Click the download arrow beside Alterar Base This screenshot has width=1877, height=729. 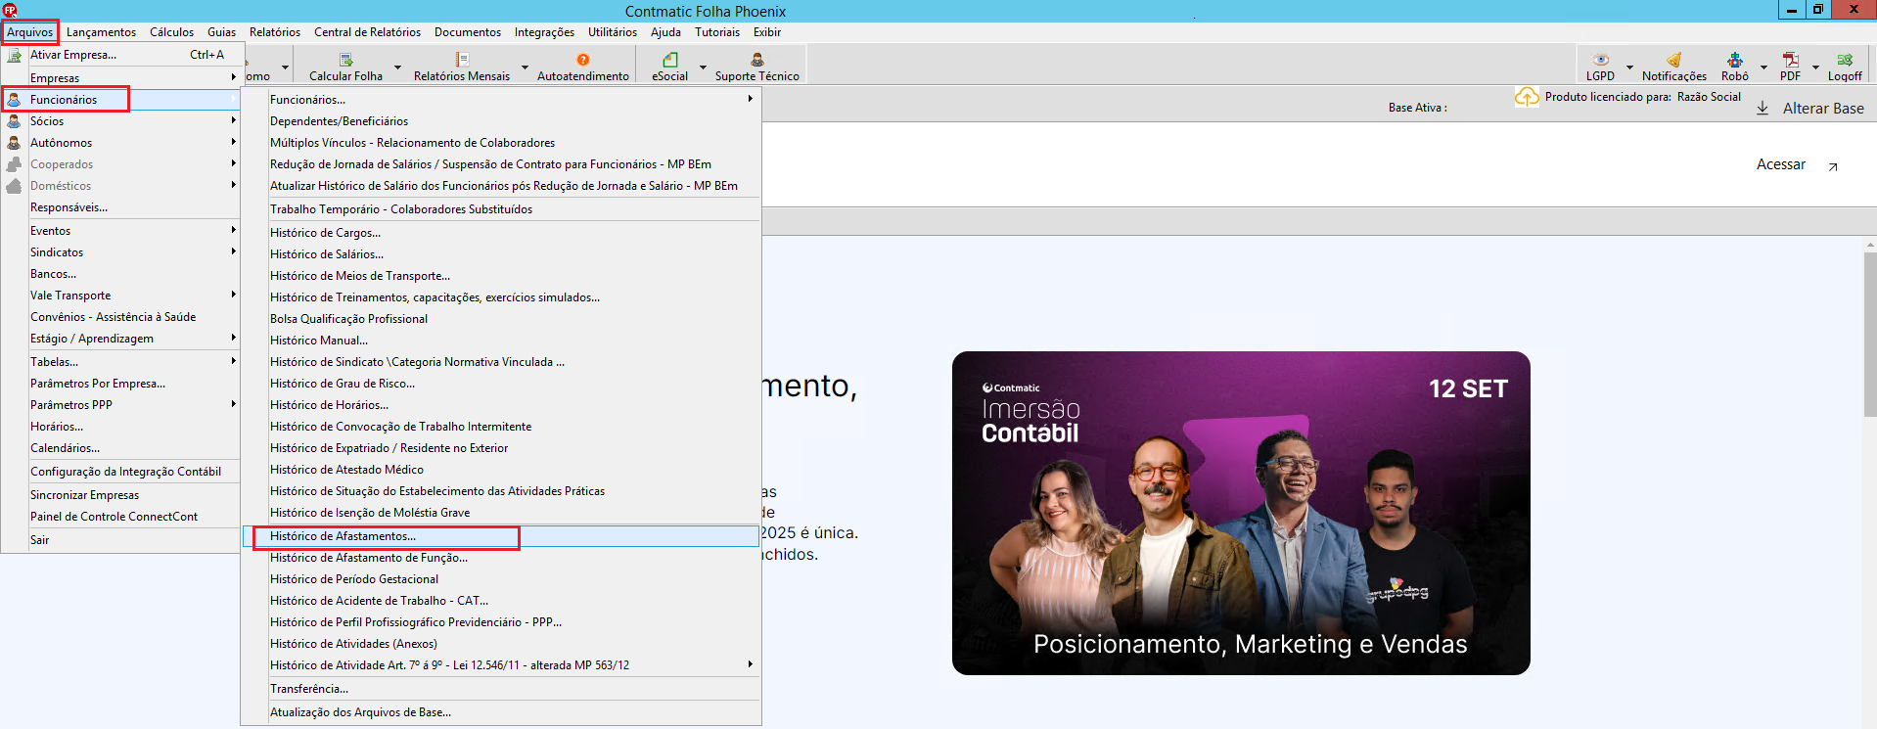pos(1763,108)
